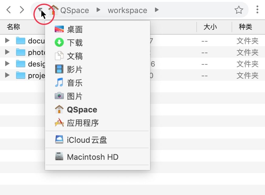The image size is (265, 195).
Task: Sort by the 大小 column header
Action: pyautogui.click(x=210, y=27)
